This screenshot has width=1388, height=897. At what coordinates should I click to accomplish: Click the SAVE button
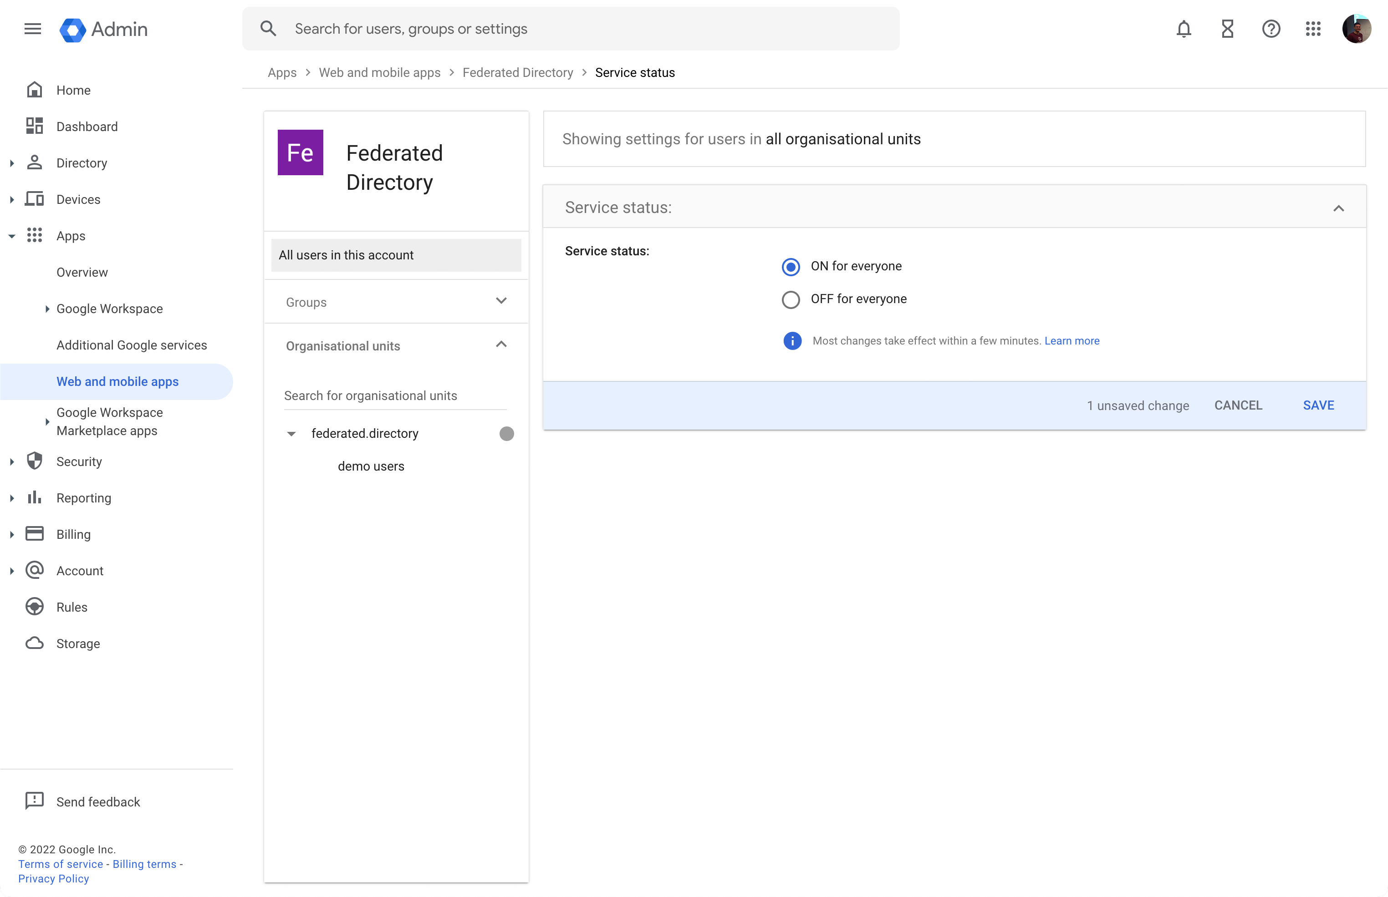1319,405
